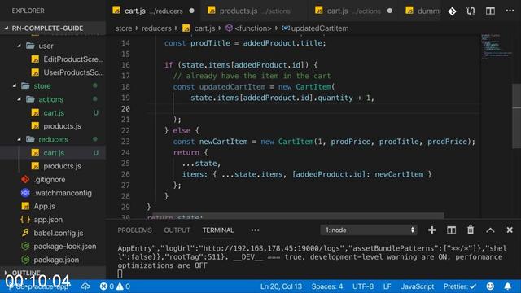Collapse the reducers folder
The image size is (521, 293).
click(x=20, y=139)
